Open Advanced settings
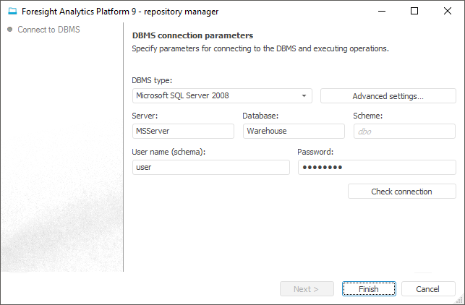Image resolution: width=465 pixels, height=305 pixels. click(388, 96)
